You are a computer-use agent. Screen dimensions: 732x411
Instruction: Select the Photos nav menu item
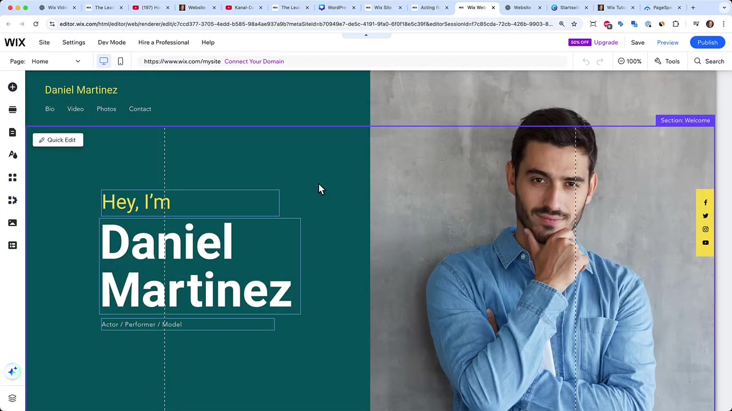pyautogui.click(x=106, y=109)
